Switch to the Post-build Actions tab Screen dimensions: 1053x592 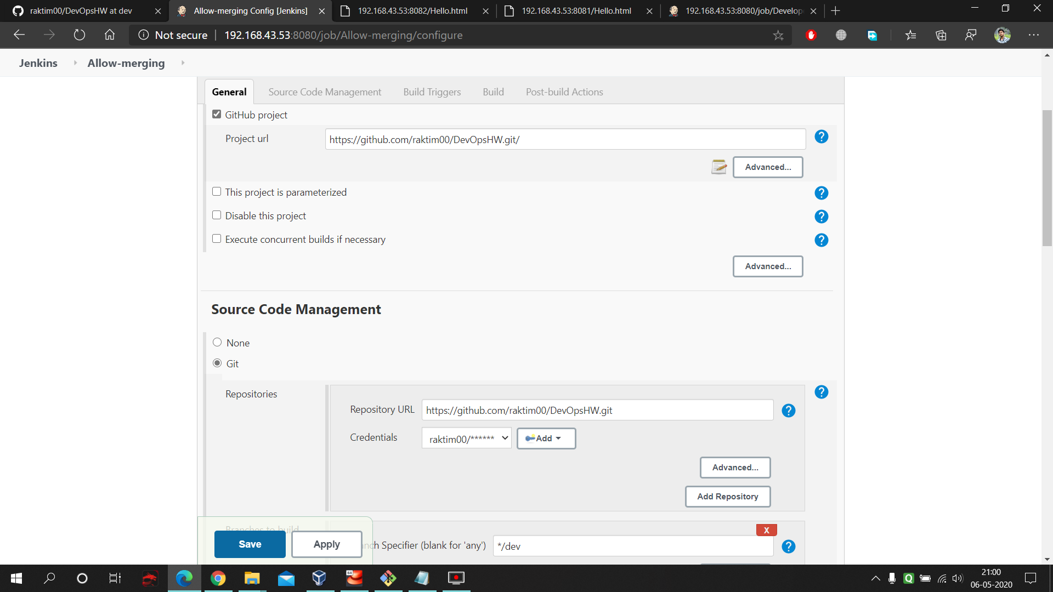pyautogui.click(x=563, y=91)
